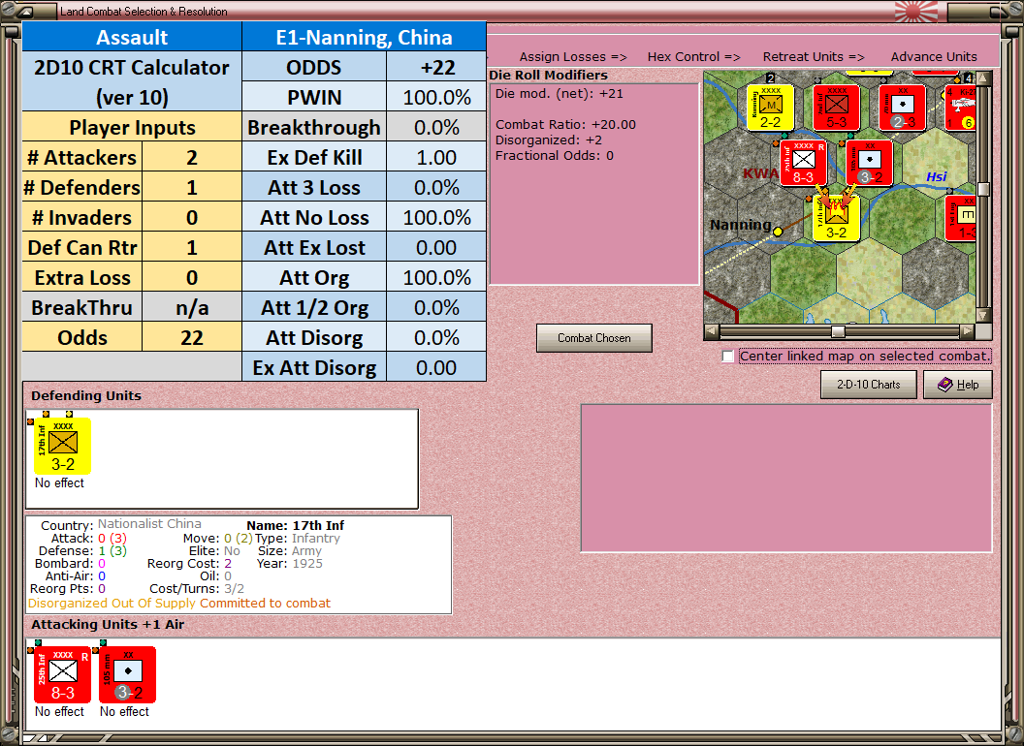Click the Att 3 Loss 0.0% value

(436, 187)
